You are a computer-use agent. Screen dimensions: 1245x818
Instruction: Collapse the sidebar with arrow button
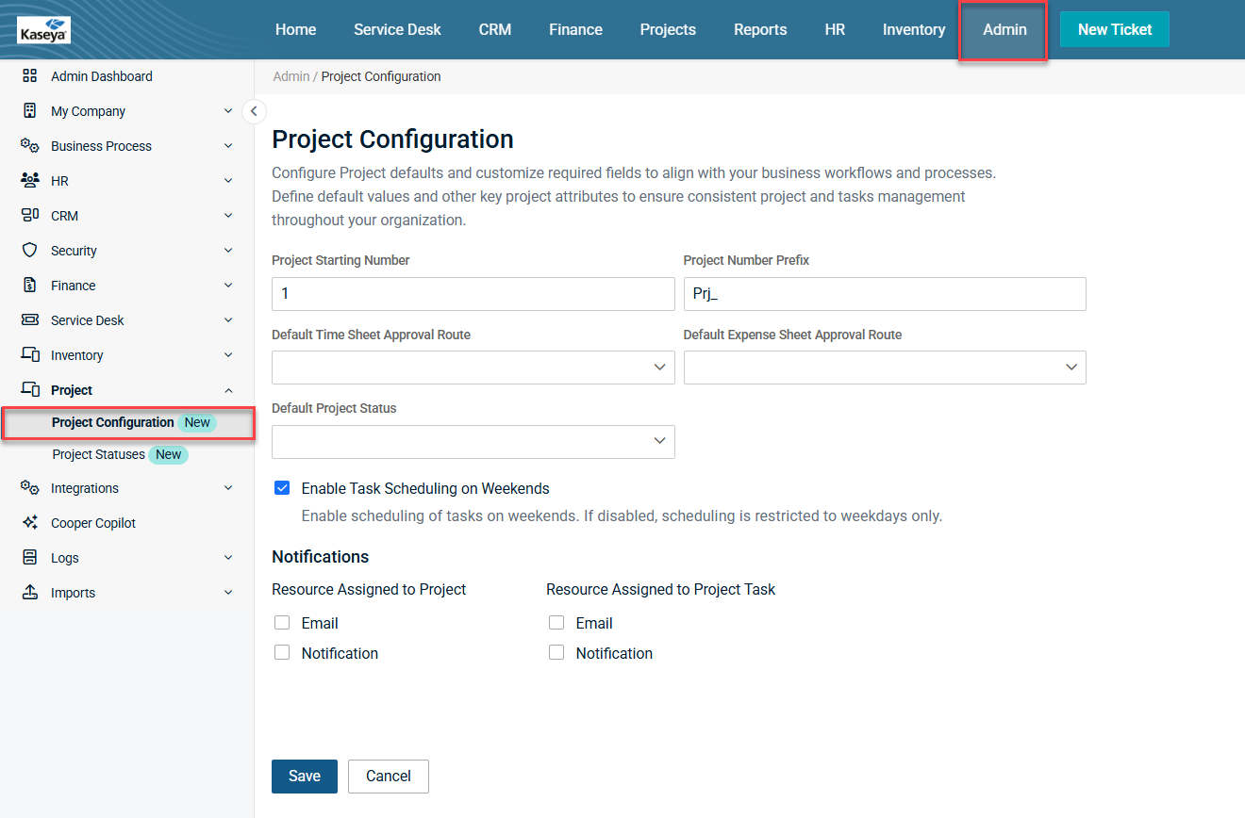[x=253, y=111]
